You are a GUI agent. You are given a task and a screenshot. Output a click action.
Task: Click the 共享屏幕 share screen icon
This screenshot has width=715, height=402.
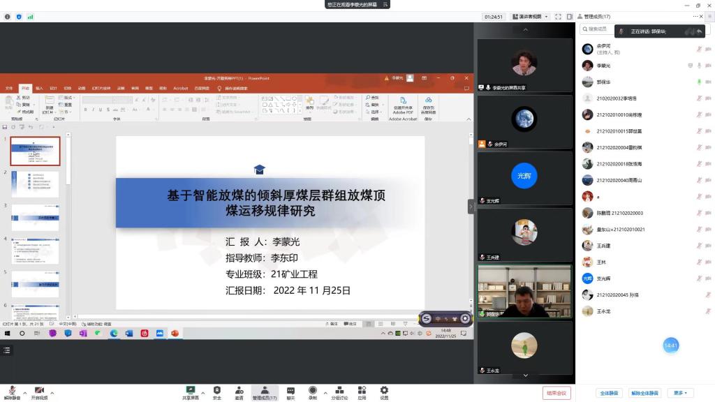point(190,391)
